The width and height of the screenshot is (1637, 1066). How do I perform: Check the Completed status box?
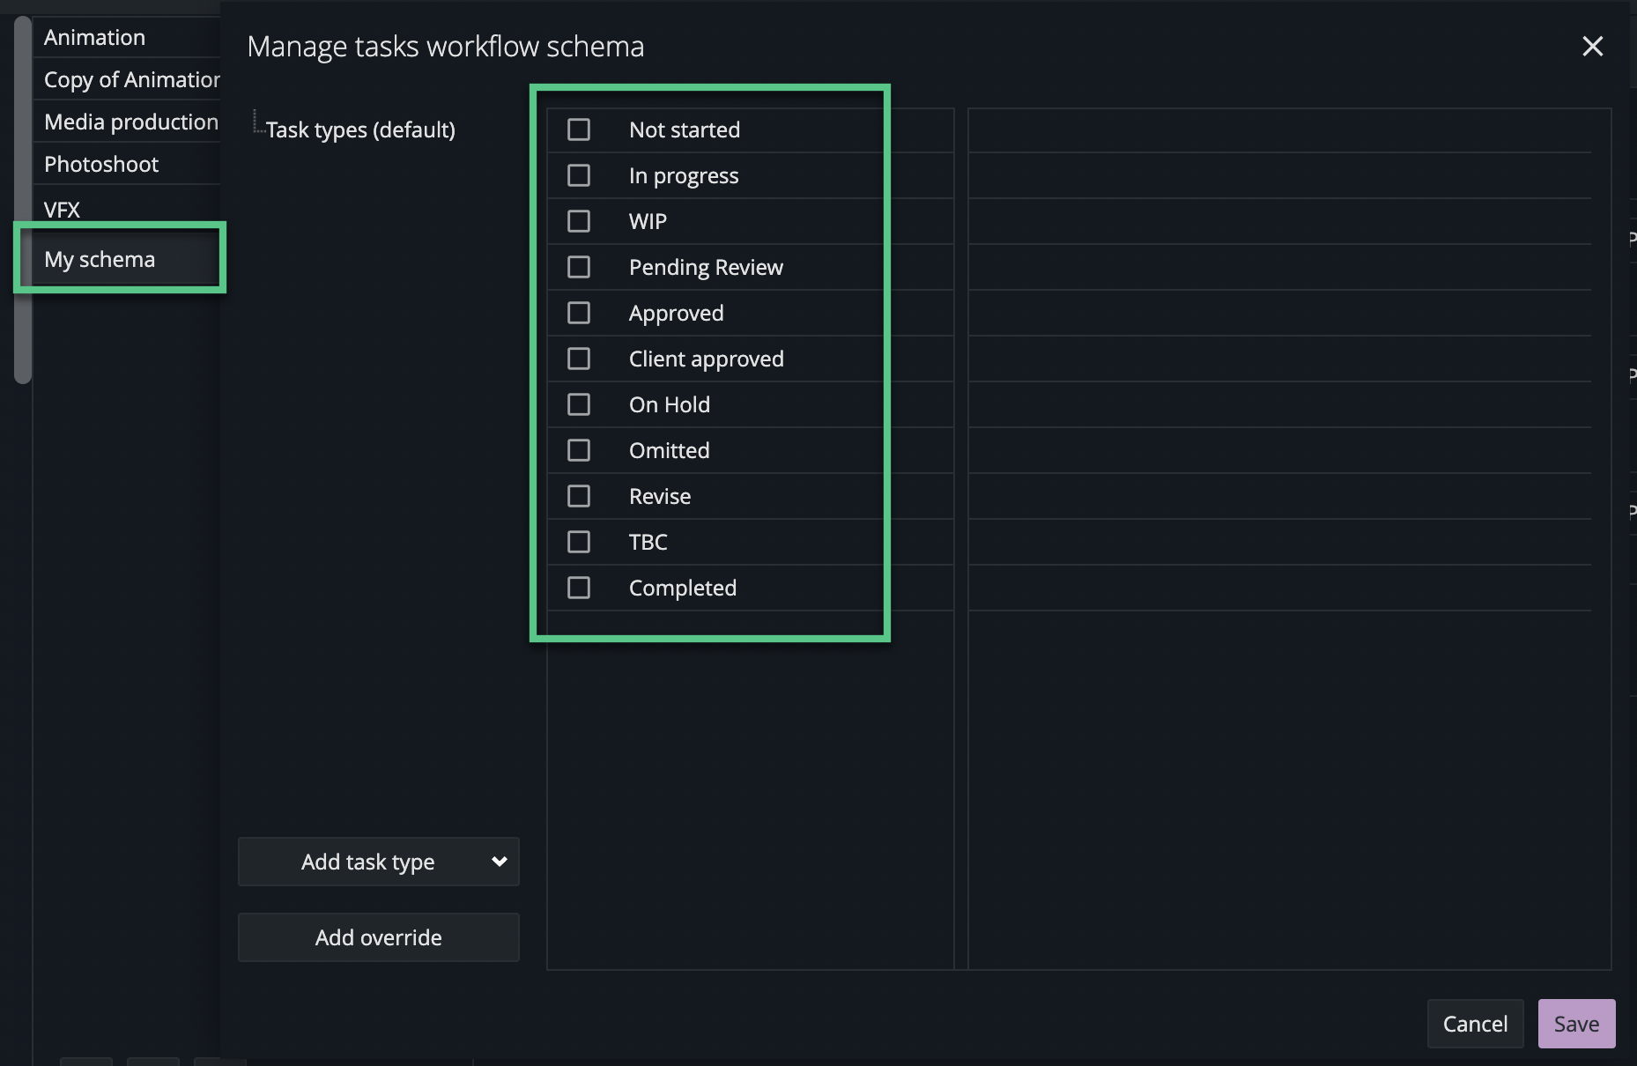(579, 588)
